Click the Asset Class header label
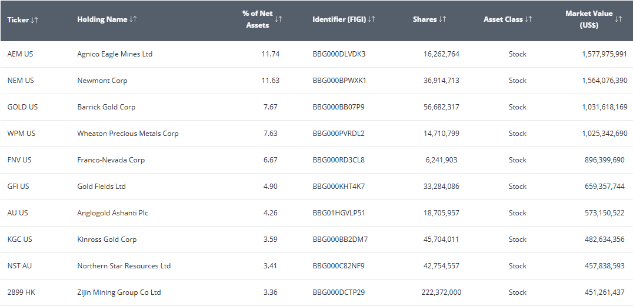Screen dimensions: 633x306 [503, 19]
